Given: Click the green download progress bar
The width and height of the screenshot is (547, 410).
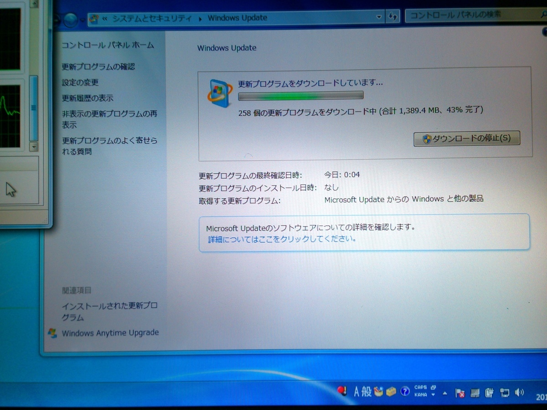Looking at the screenshot, I should tap(301, 96).
